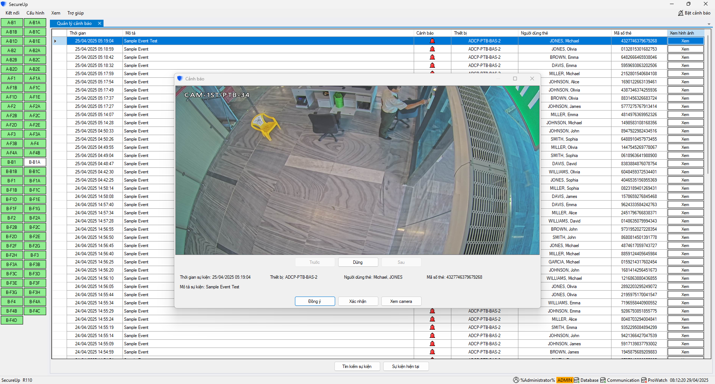Open the Cấu hình menu
Screen dimensions: 715x384
(35, 13)
